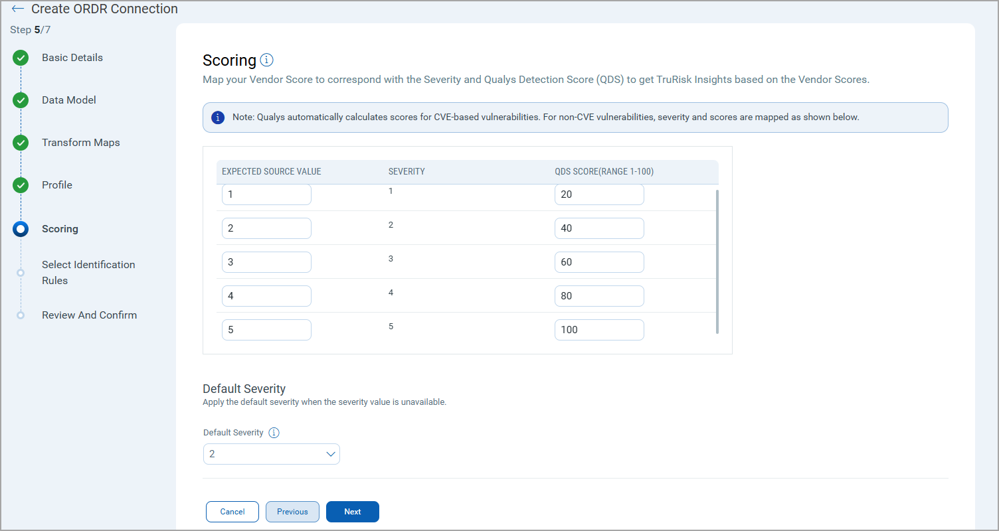
Task: Click the back arrow beside Create ORDR Connection
Action: [x=18, y=9]
